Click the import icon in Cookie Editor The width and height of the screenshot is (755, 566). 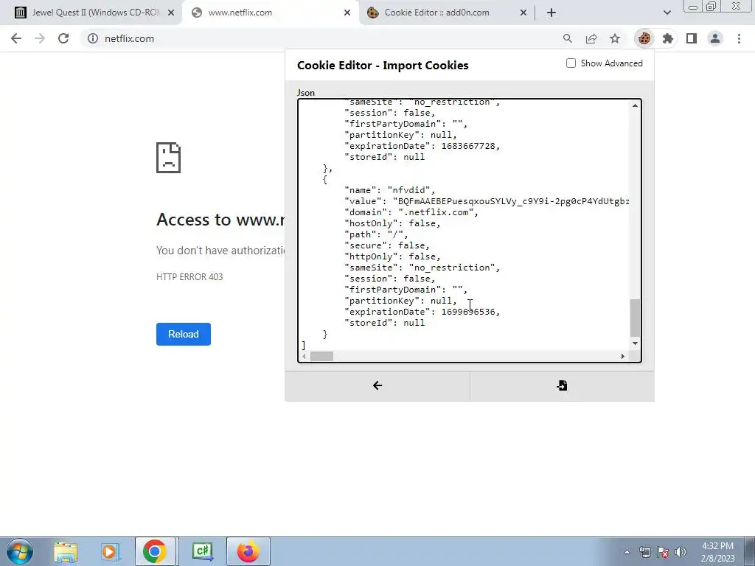coord(562,385)
